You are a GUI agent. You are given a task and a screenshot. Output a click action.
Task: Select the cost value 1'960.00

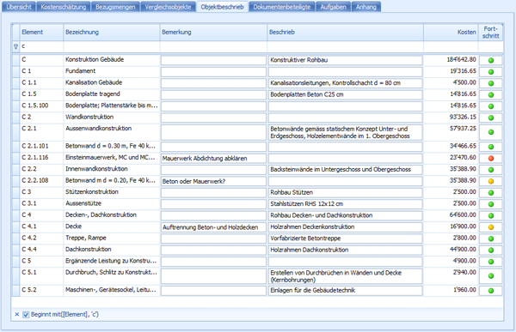click(x=451, y=290)
